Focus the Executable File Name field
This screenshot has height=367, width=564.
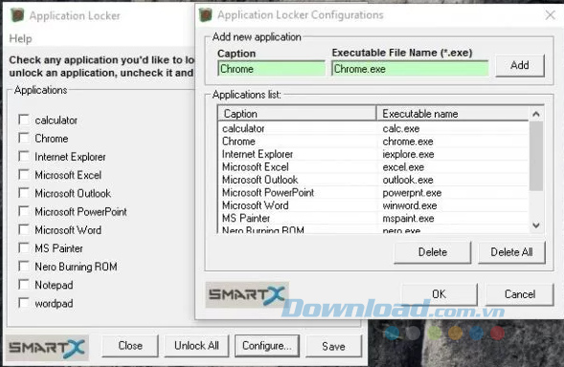[410, 69]
